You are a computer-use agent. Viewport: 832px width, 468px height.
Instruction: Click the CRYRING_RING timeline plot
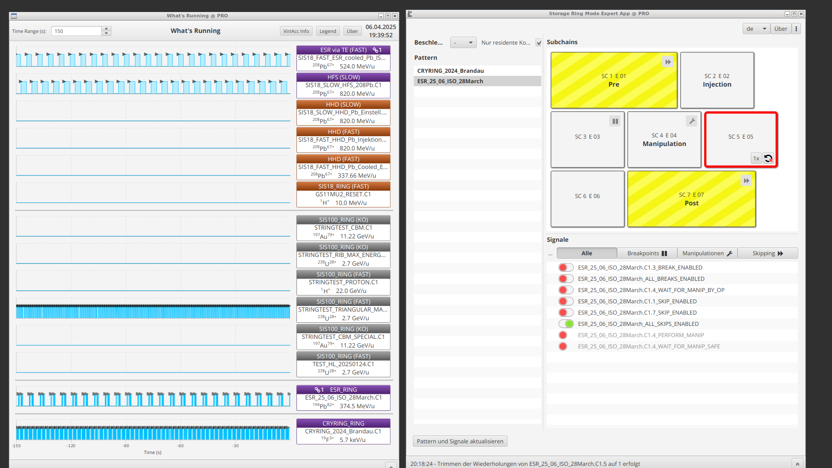coord(153,432)
